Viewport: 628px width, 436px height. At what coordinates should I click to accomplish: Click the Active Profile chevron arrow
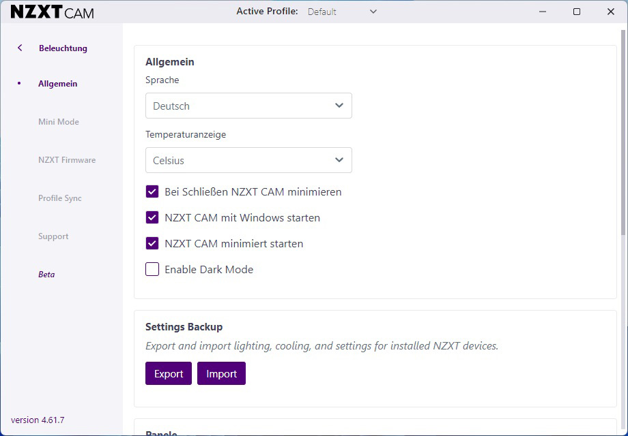point(373,12)
